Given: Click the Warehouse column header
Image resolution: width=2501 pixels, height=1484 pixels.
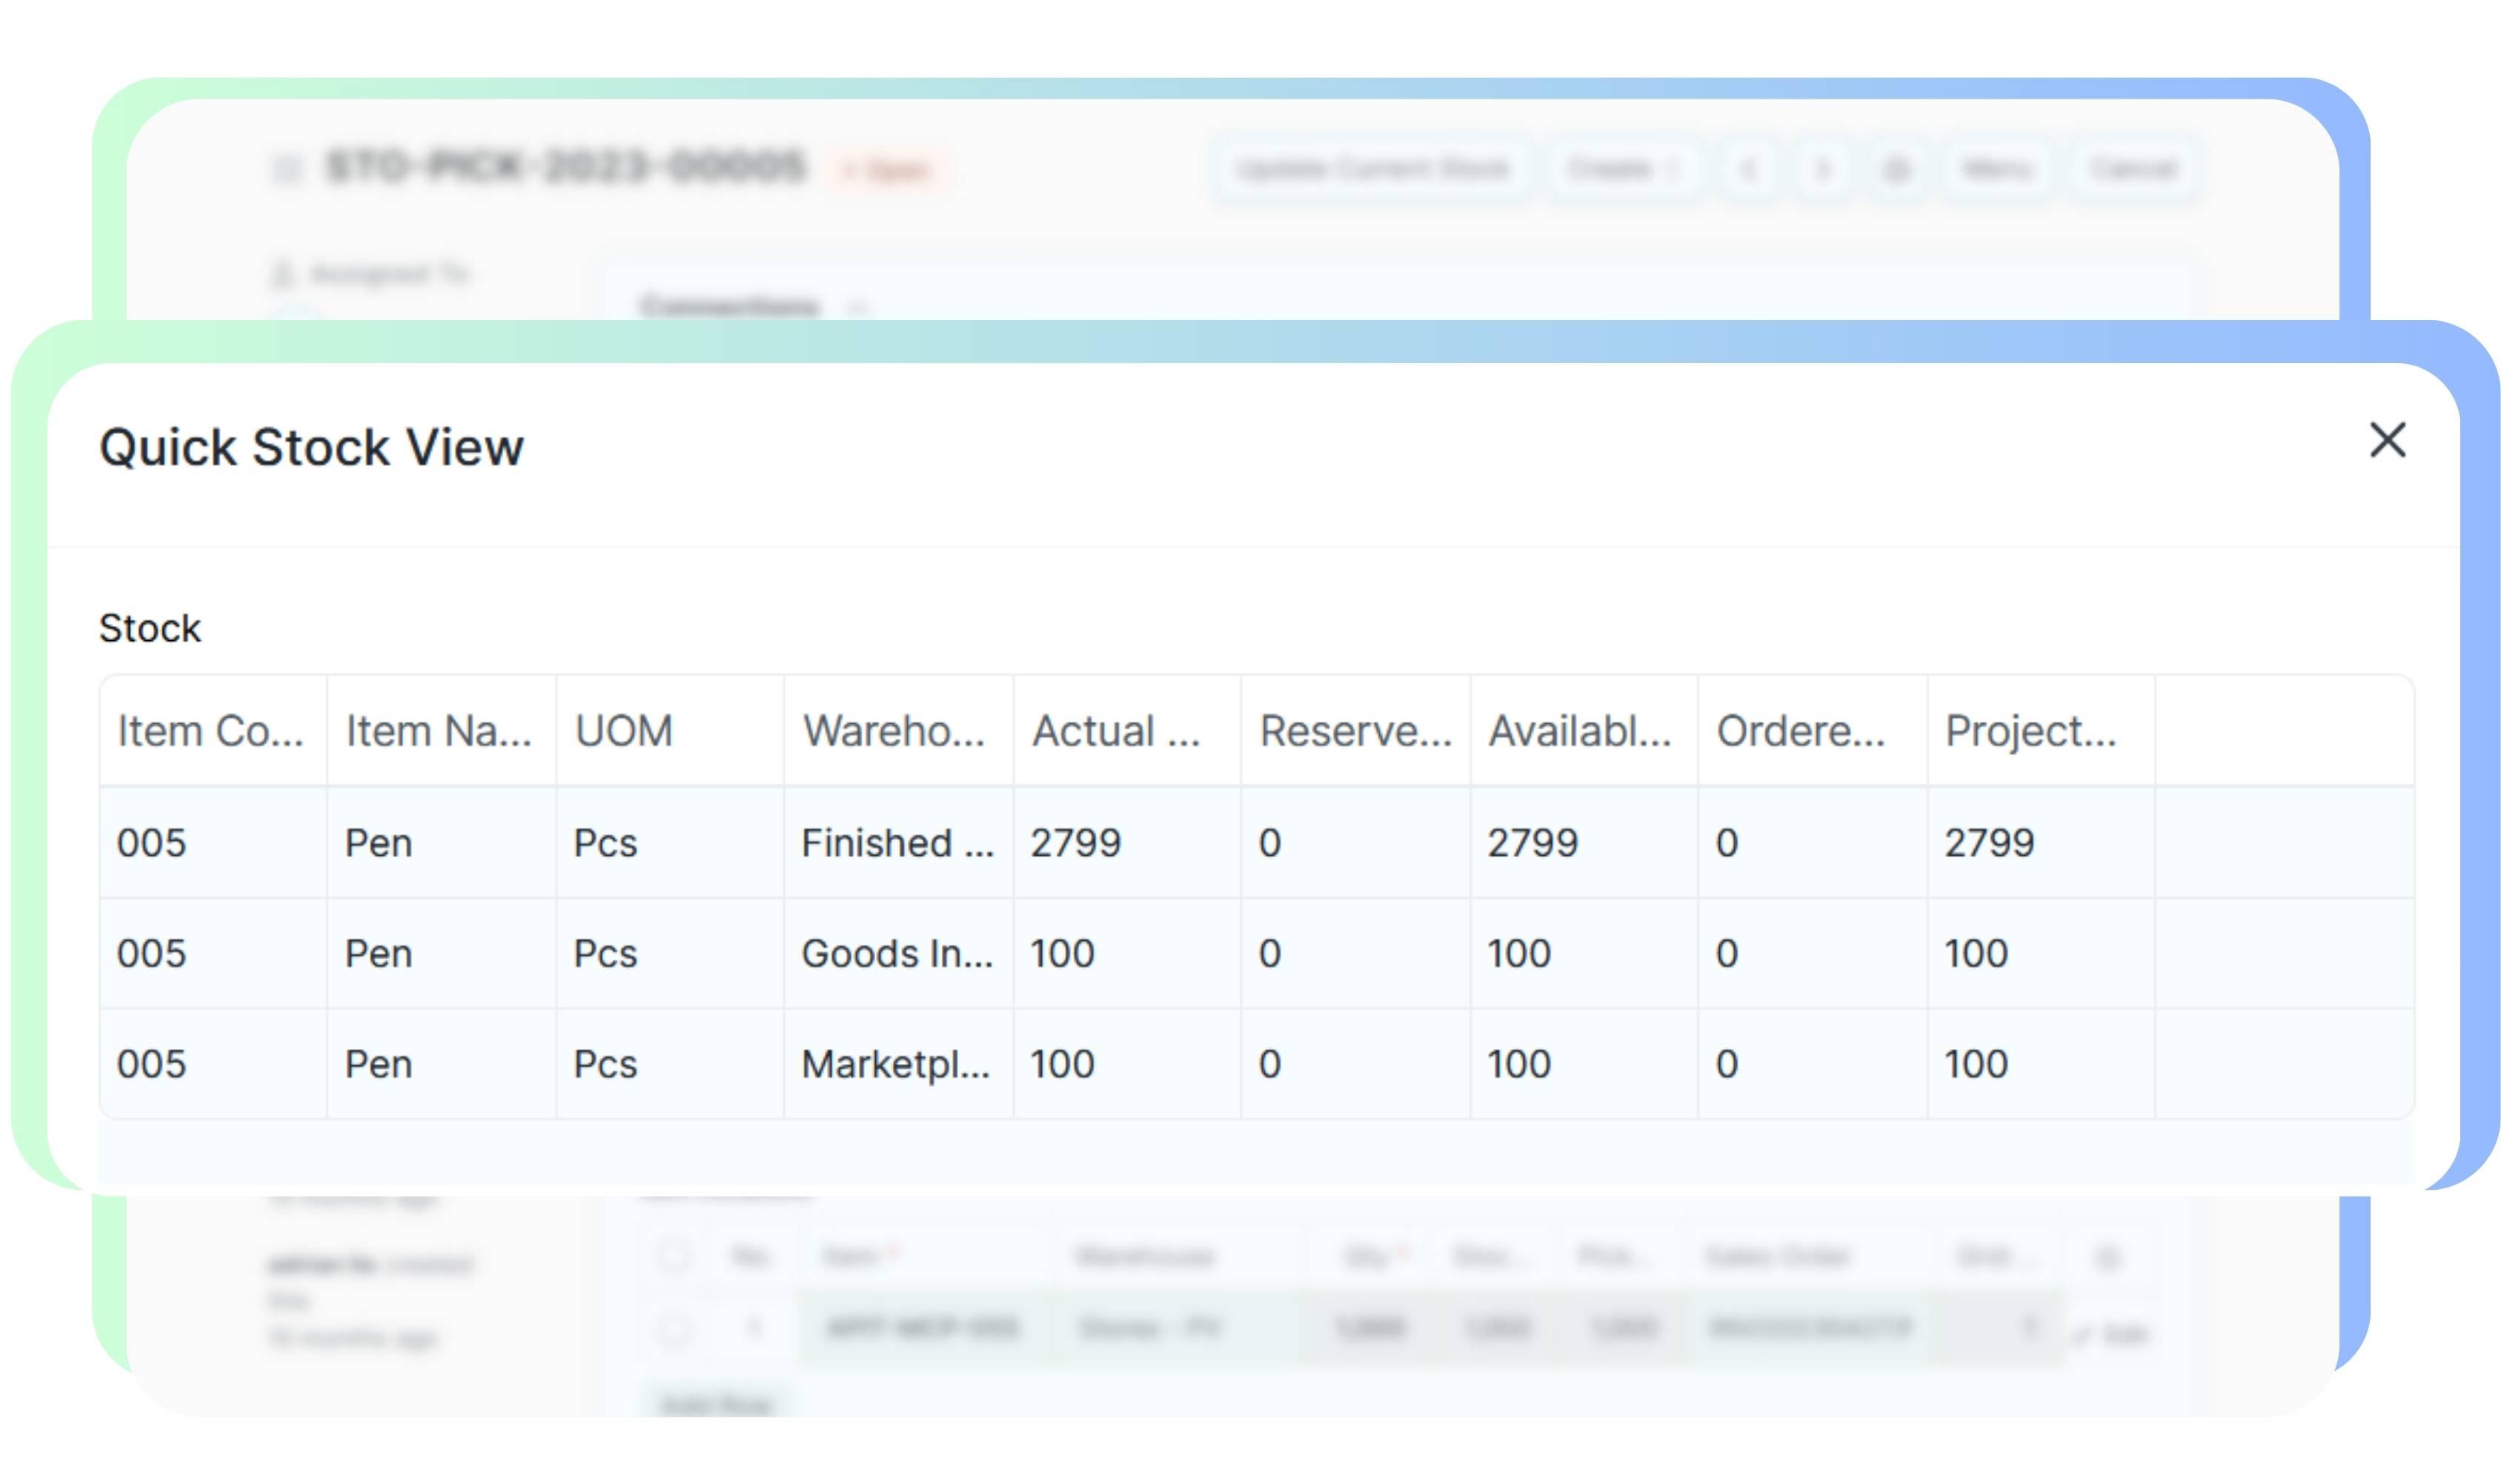Looking at the screenshot, I should (x=895, y=731).
